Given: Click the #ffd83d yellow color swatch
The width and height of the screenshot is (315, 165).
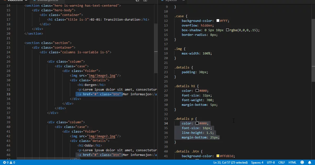Looking at the screenshot, I should [218, 156].
